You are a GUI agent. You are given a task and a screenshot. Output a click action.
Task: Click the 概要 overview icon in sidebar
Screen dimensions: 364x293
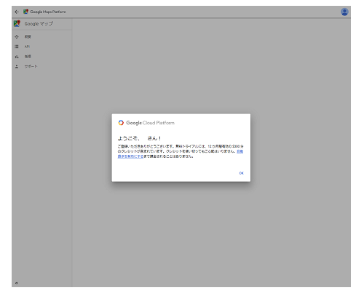(x=17, y=36)
